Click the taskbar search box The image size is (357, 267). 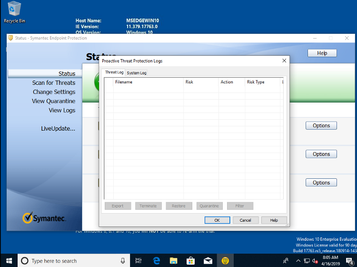74,261
